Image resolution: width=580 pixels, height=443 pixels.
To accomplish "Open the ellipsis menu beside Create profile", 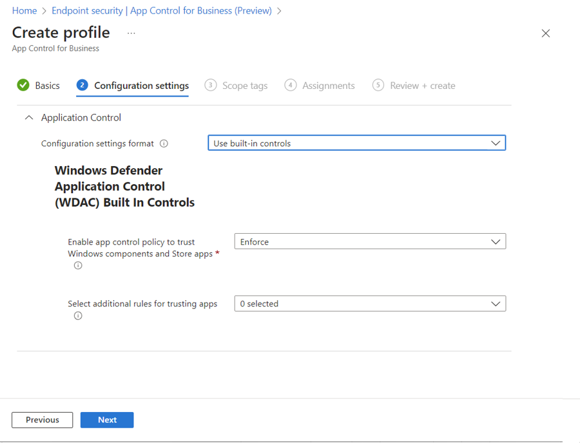I will [131, 33].
